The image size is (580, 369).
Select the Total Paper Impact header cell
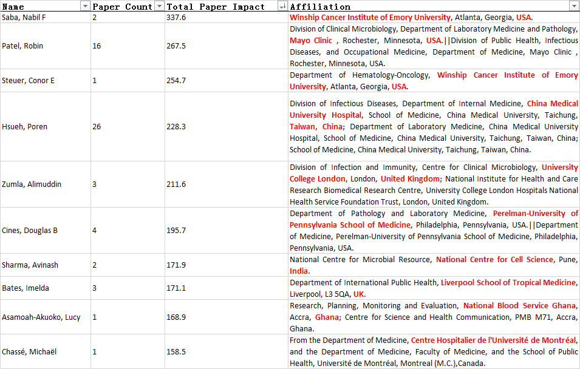[x=227, y=6]
